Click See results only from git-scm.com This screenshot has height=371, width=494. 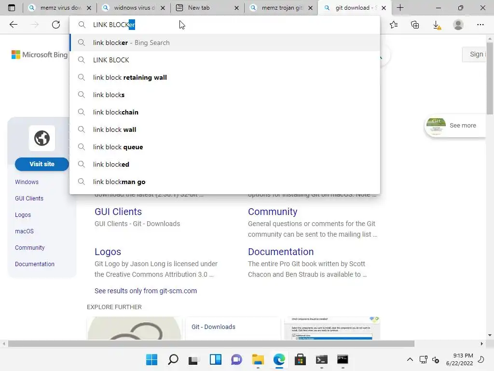pyautogui.click(x=146, y=291)
